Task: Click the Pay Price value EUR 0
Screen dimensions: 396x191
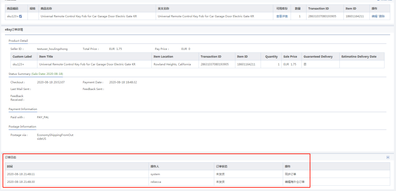Action: (185, 49)
